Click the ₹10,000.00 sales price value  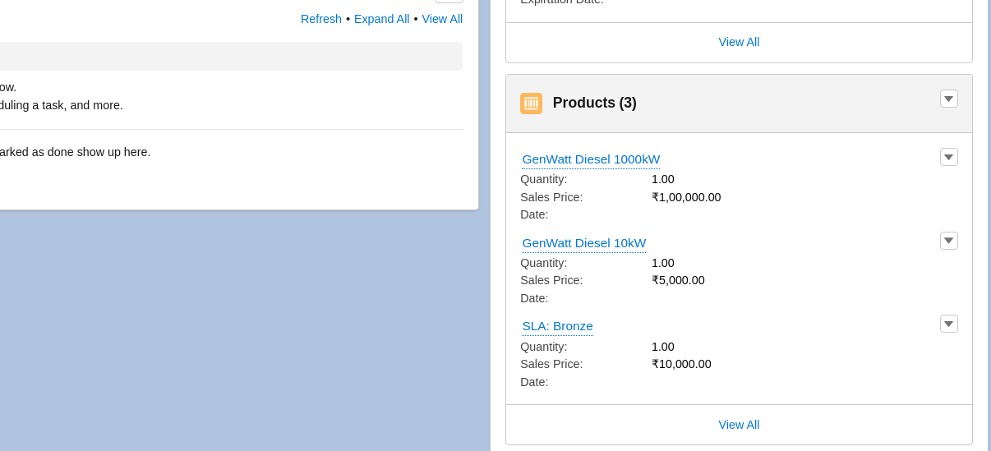pyautogui.click(x=681, y=364)
